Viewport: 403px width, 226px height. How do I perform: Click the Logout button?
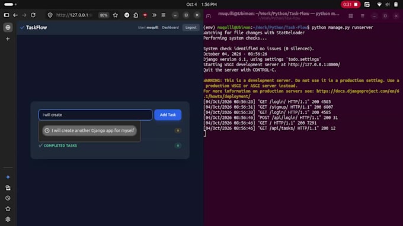tap(191, 27)
